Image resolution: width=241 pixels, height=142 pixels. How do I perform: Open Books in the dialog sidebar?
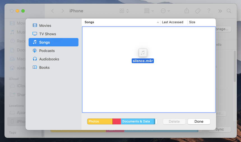pyautogui.click(x=54, y=67)
